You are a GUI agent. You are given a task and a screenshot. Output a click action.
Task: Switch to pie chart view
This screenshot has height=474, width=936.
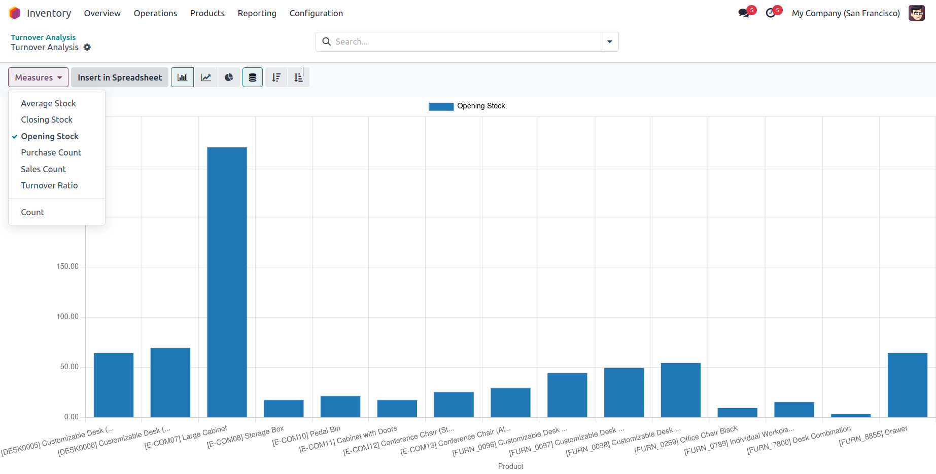(229, 77)
